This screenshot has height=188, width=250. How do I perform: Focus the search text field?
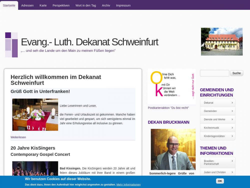pos(214,73)
